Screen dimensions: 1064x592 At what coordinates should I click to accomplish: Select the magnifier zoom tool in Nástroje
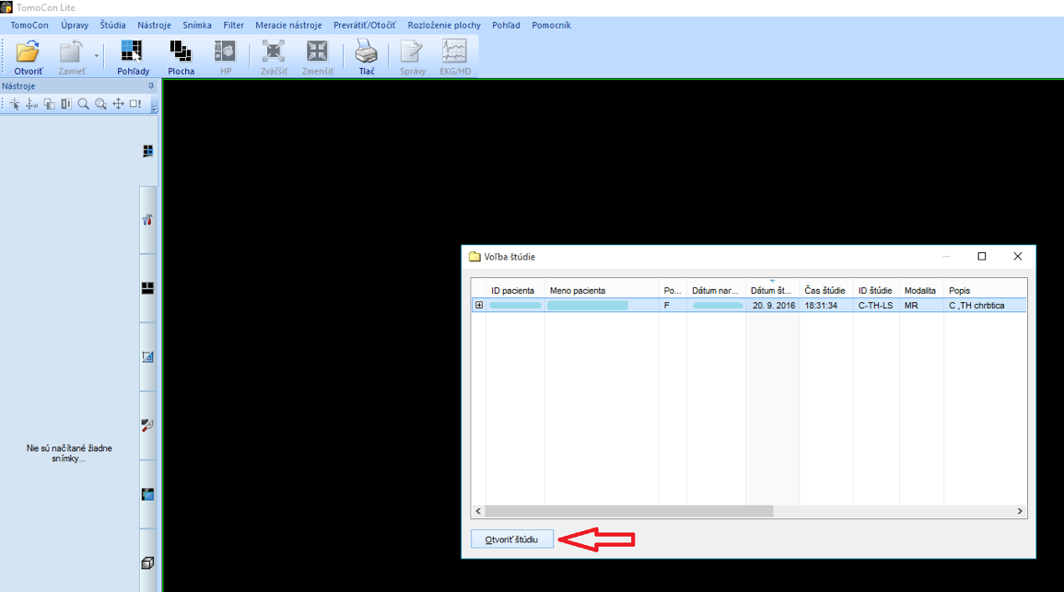tap(84, 104)
